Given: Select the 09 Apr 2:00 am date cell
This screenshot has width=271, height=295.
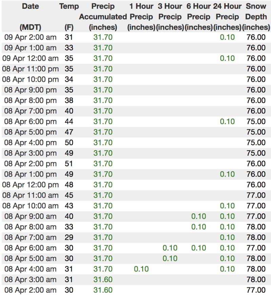Looking at the screenshot, I should pyautogui.click(x=30, y=37).
